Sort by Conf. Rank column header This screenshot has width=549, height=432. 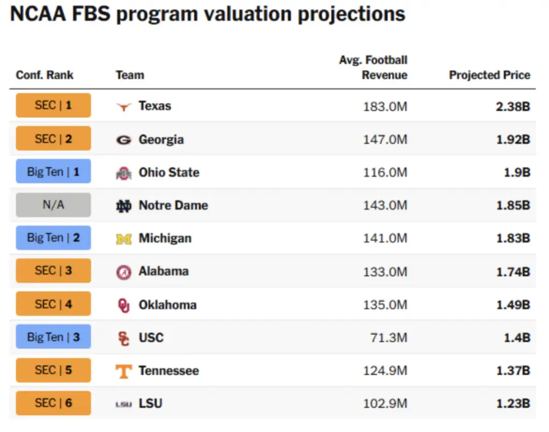click(44, 75)
